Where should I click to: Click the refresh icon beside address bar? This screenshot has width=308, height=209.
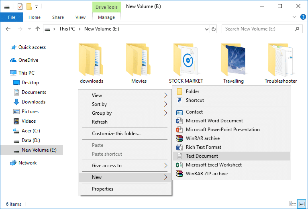pos(214,29)
